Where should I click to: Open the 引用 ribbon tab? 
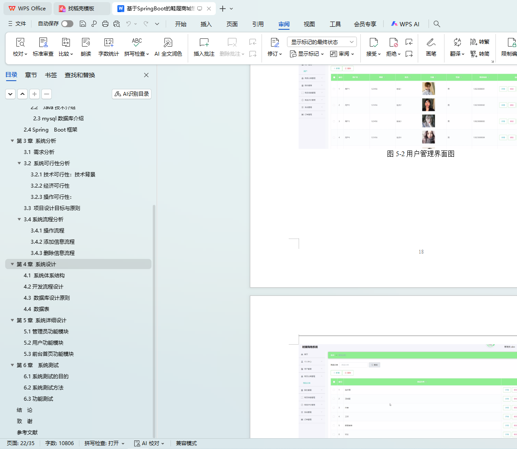pyautogui.click(x=258, y=24)
